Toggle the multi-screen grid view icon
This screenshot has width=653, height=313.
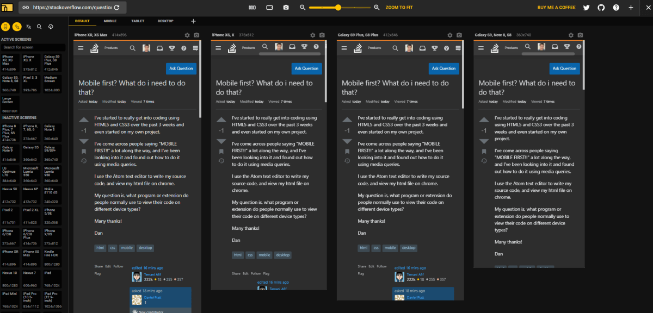(251, 8)
